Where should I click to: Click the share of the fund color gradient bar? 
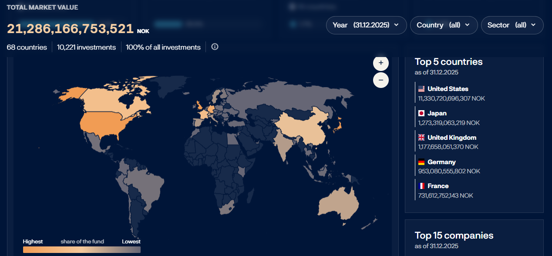pyautogui.click(x=82, y=250)
